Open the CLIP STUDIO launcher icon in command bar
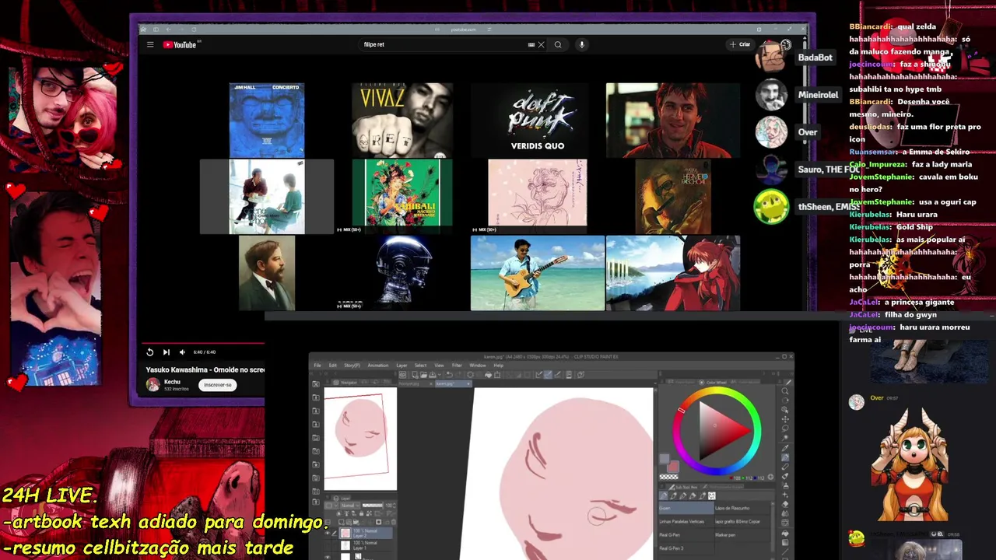Screen dimensions: 996x560 (402, 375)
